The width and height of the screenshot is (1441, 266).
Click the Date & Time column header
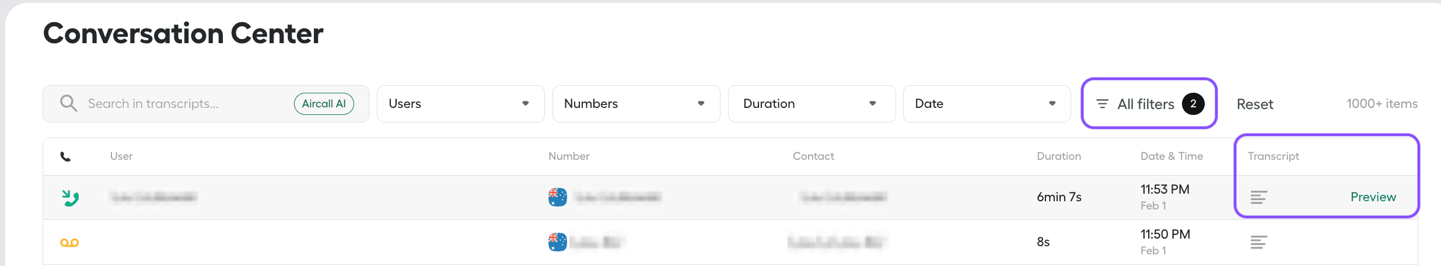1171,156
